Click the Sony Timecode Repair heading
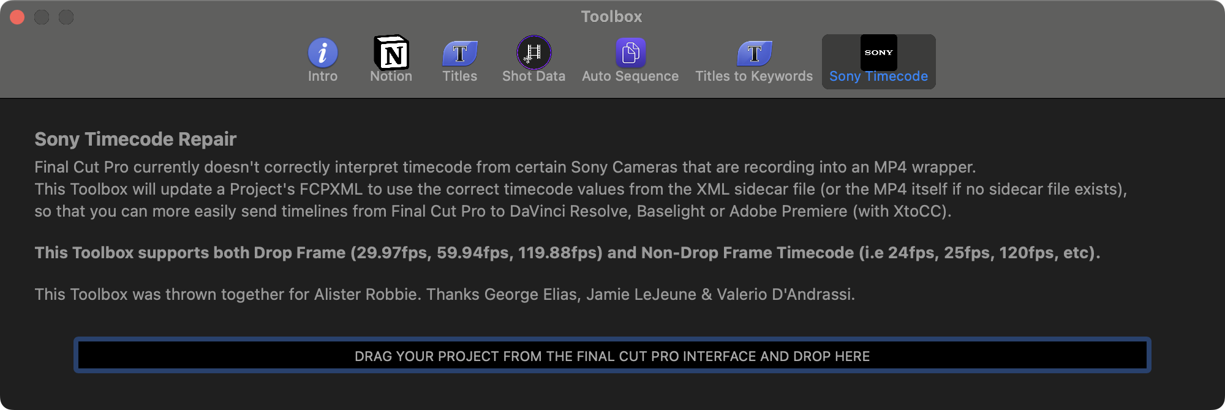 [x=135, y=140]
